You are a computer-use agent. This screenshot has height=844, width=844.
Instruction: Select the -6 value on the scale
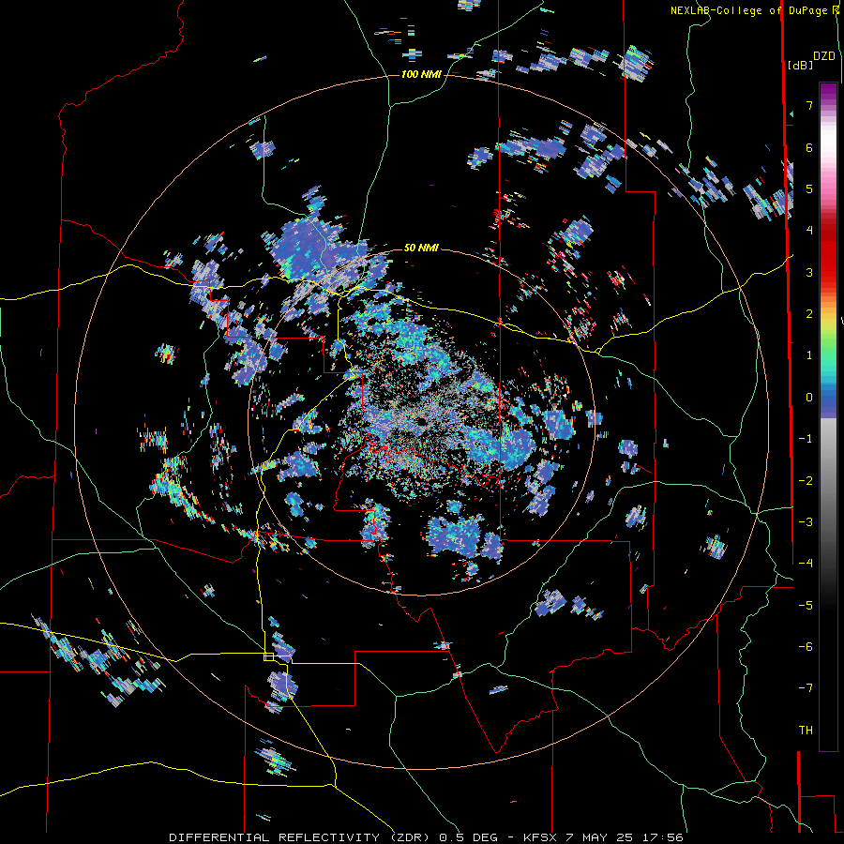click(806, 646)
